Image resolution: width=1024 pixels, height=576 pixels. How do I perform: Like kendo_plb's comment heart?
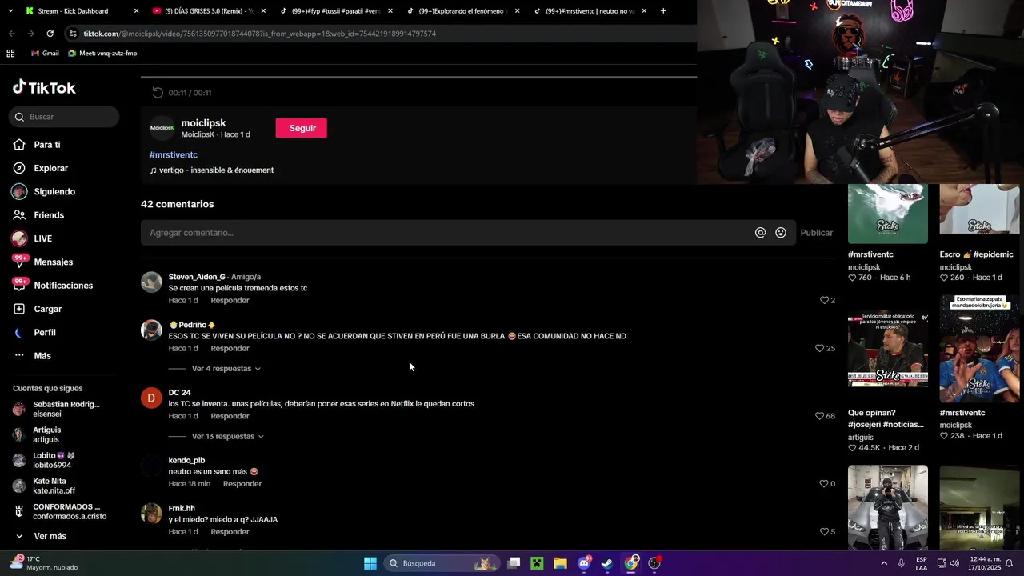(x=824, y=483)
